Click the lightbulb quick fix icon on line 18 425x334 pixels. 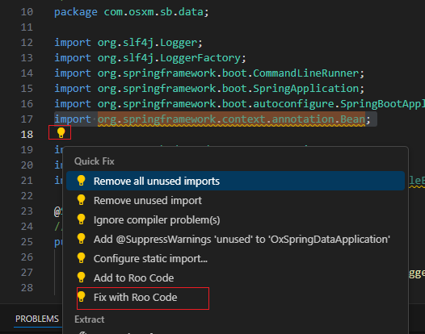tap(61, 133)
